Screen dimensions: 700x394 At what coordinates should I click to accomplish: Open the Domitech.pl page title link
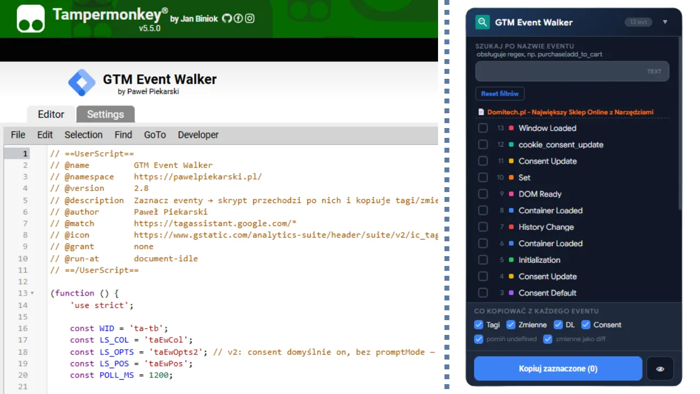click(x=570, y=112)
